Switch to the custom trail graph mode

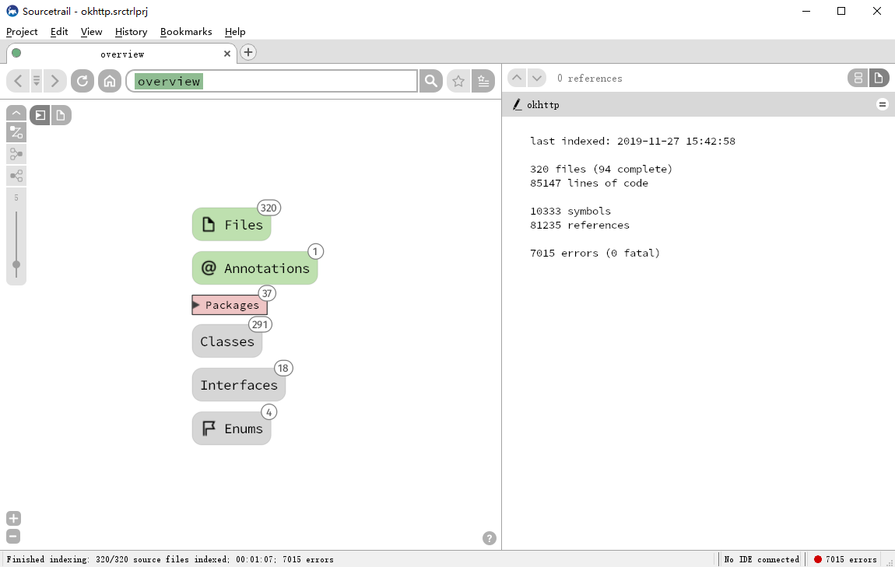point(16,132)
